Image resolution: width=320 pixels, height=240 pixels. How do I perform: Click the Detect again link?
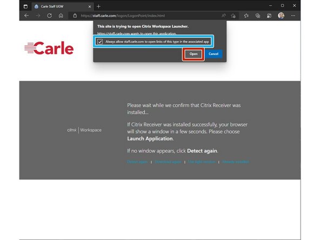click(x=137, y=162)
